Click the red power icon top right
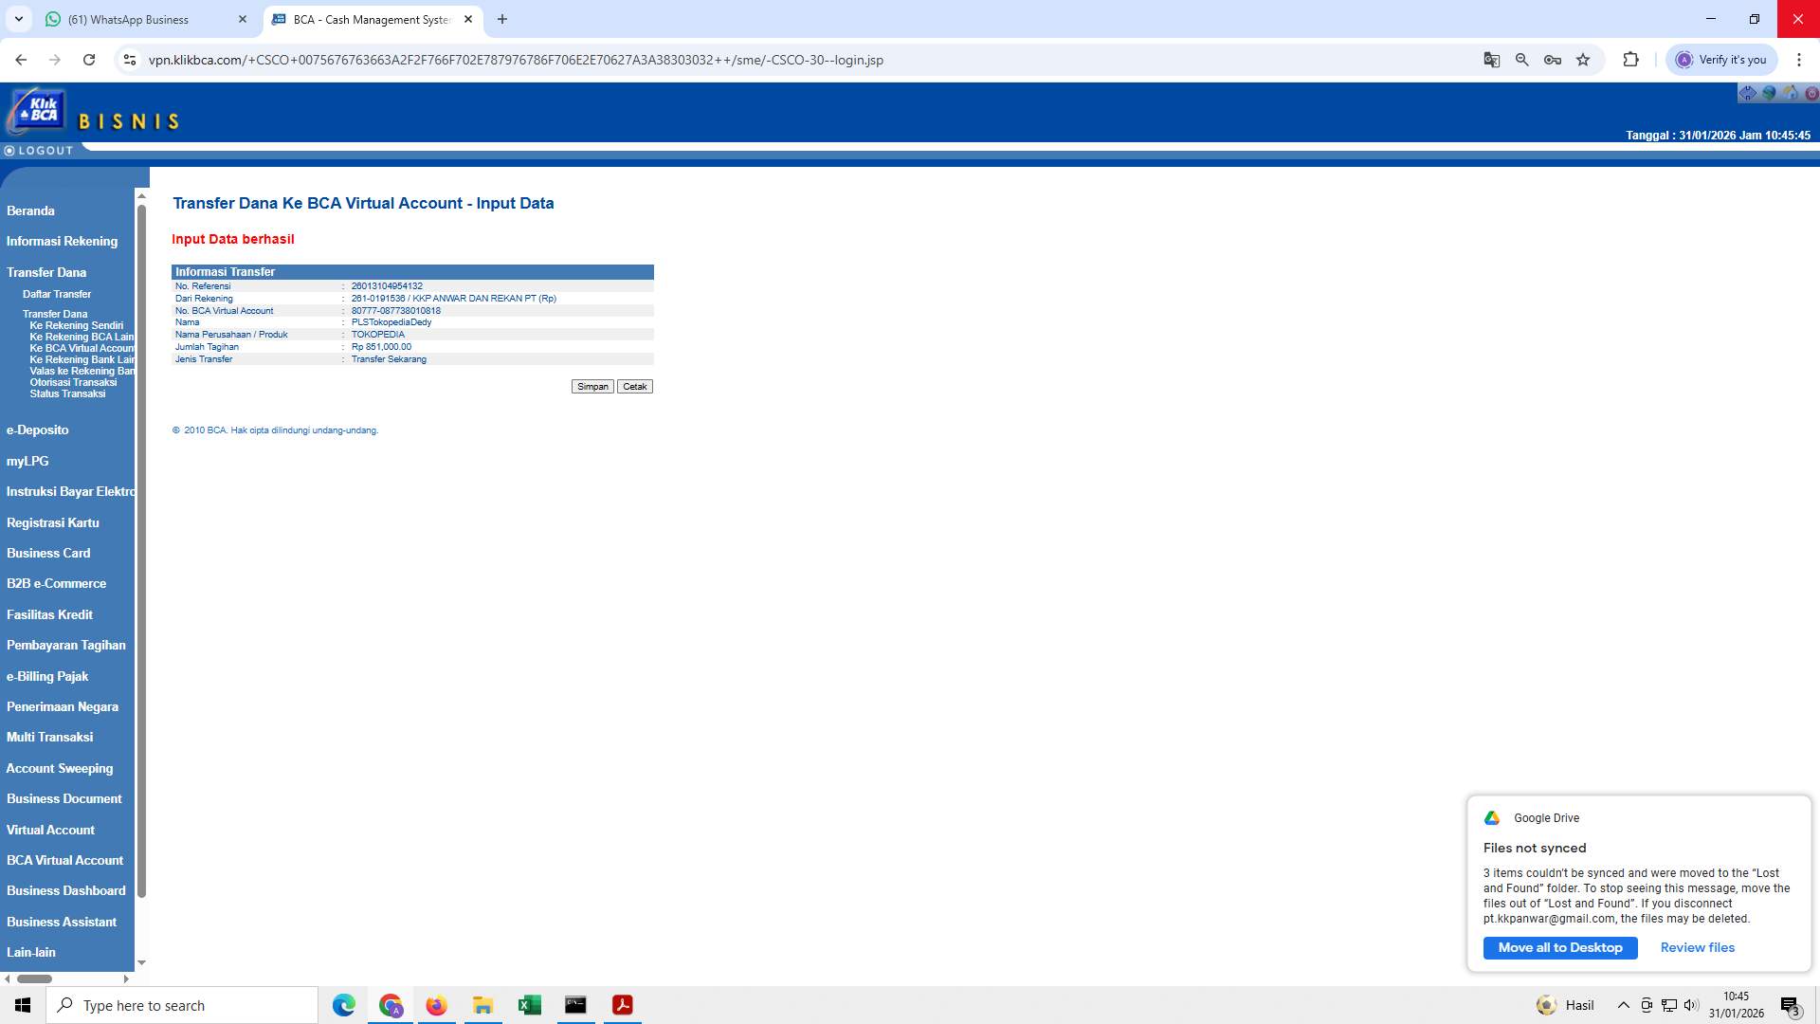The width and height of the screenshot is (1820, 1024). (1812, 93)
